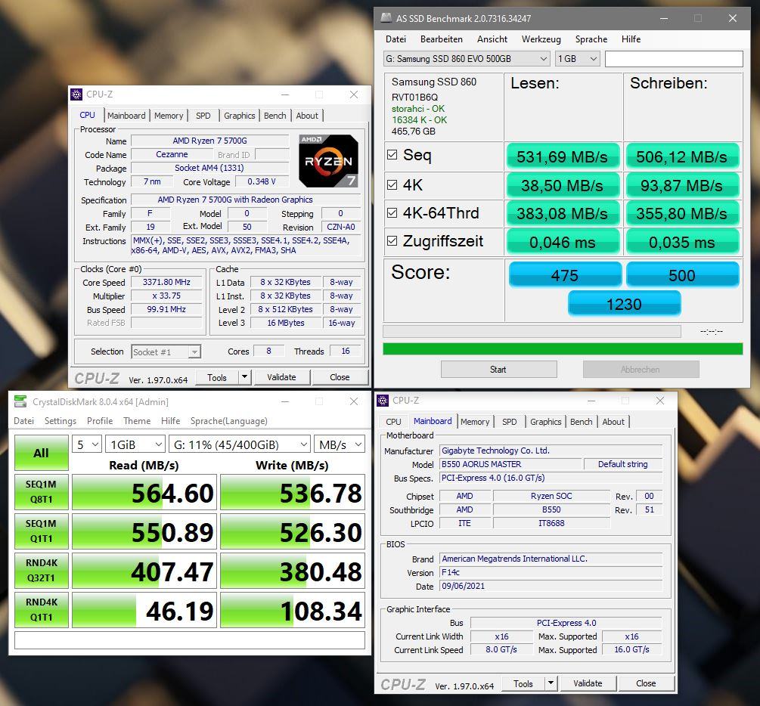
Task: Switch to the Bench tab in top CPU-Z window
Action: point(275,116)
